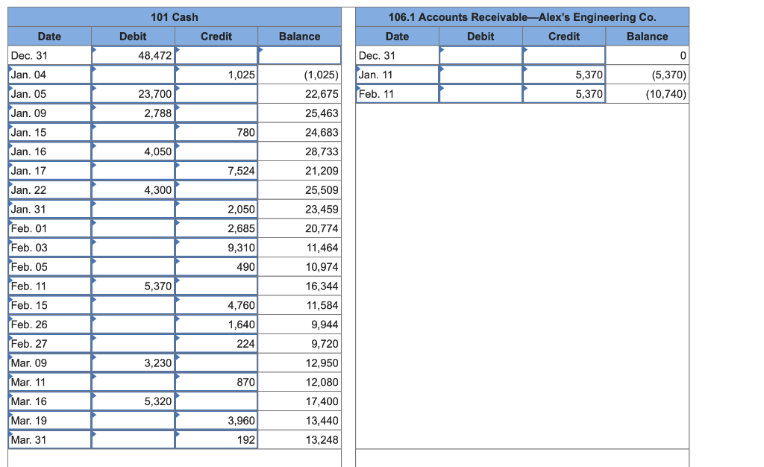
Task: Click the Feb. 03 credit cell showing 9,310
Action: (x=216, y=248)
